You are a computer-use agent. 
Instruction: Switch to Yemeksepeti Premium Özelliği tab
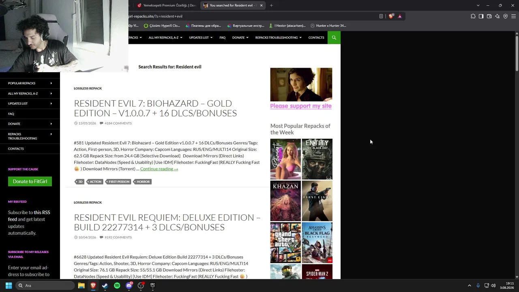pyautogui.click(x=166, y=5)
